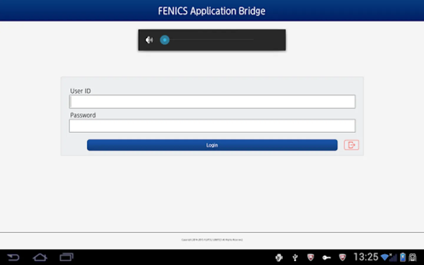Image resolution: width=424 pixels, height=265 pixels.
Task: Click the blue Login button
Action: [x=212, y=145]
